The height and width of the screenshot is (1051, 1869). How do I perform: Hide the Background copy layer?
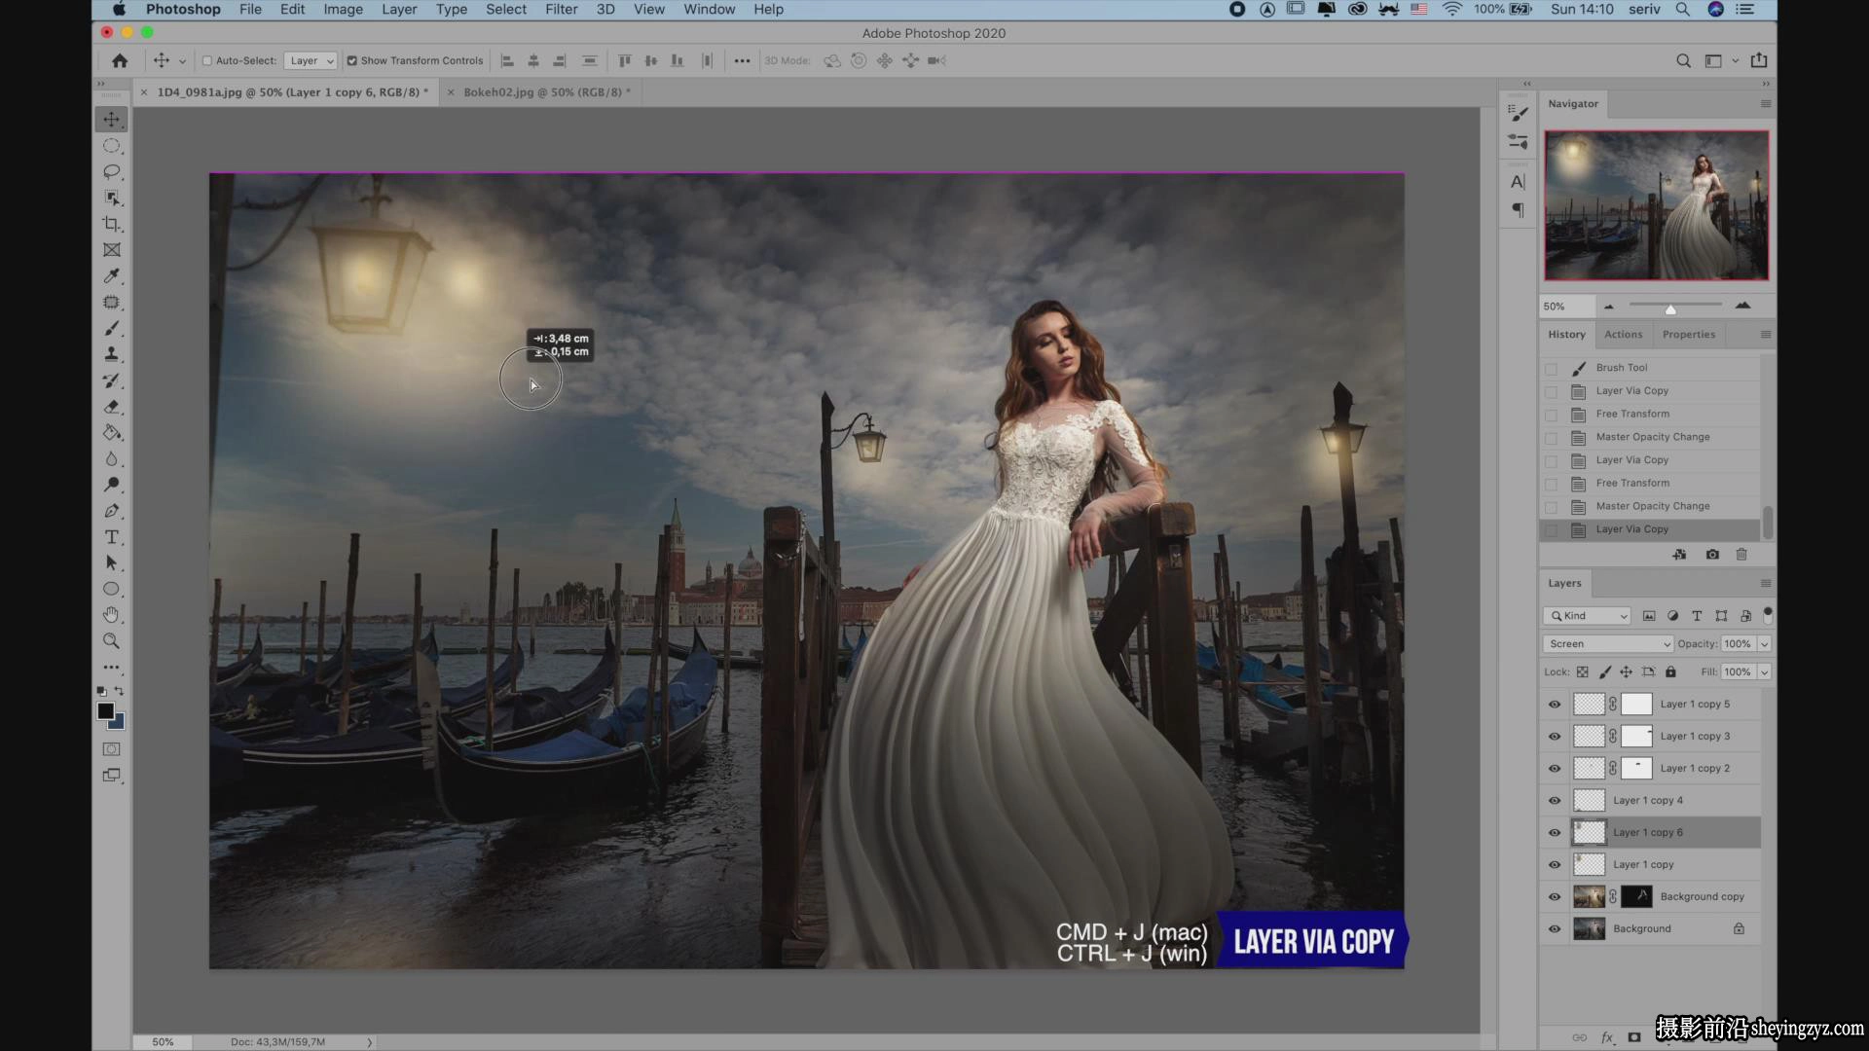click(x=1555, y=897)
